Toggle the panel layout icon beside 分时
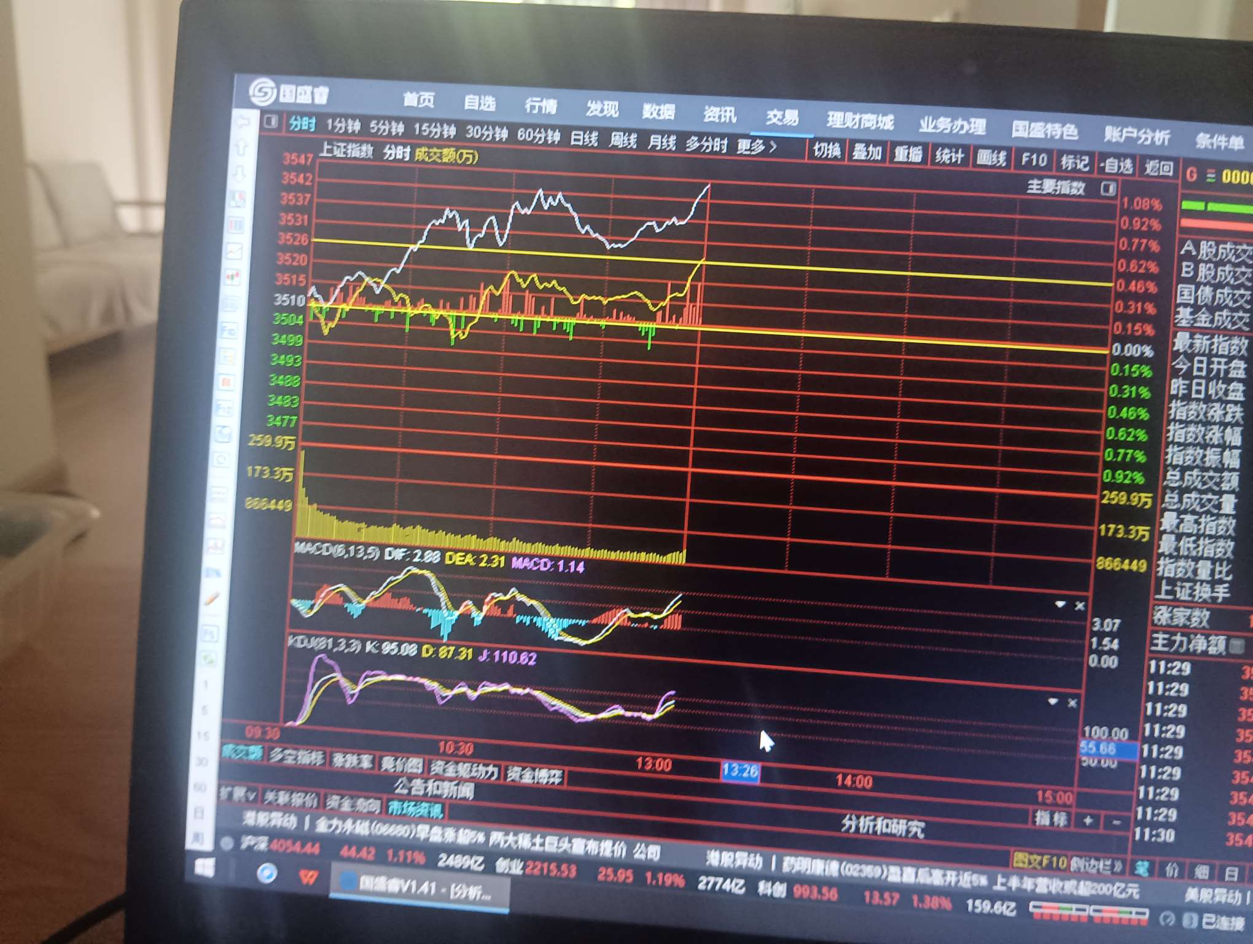The height and width of the screenshot is (944, 1253). click(x=271, y=121)
